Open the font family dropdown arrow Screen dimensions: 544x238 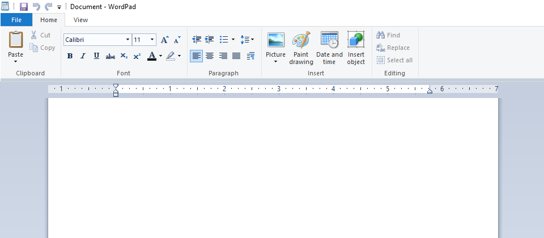[x=127, y=40]
